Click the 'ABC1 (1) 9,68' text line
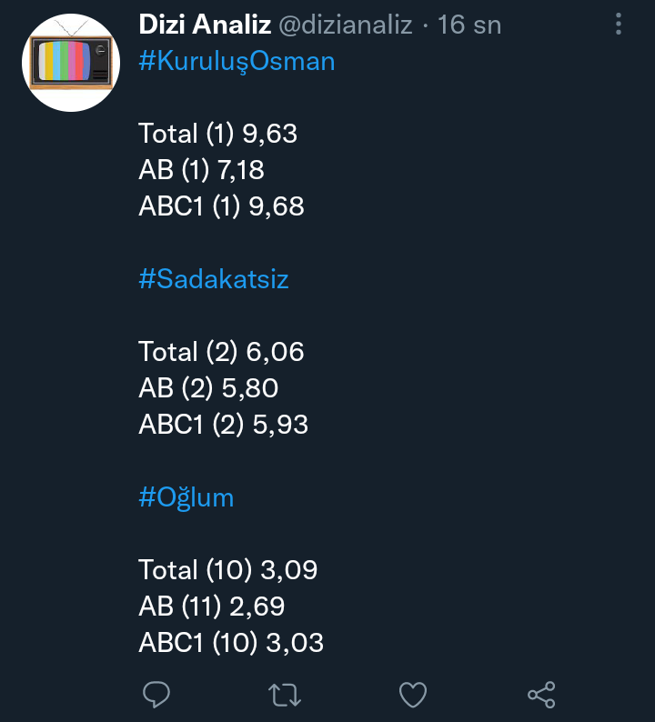655x722 pixels. click(222, 206)
